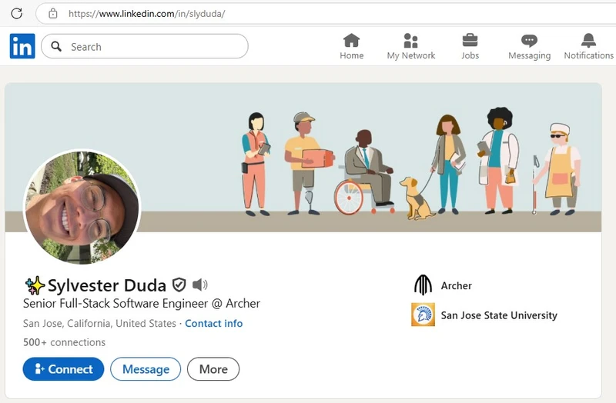Click the browser reload icon
Viewport: 616px width, 403px height.
point(16,13)
